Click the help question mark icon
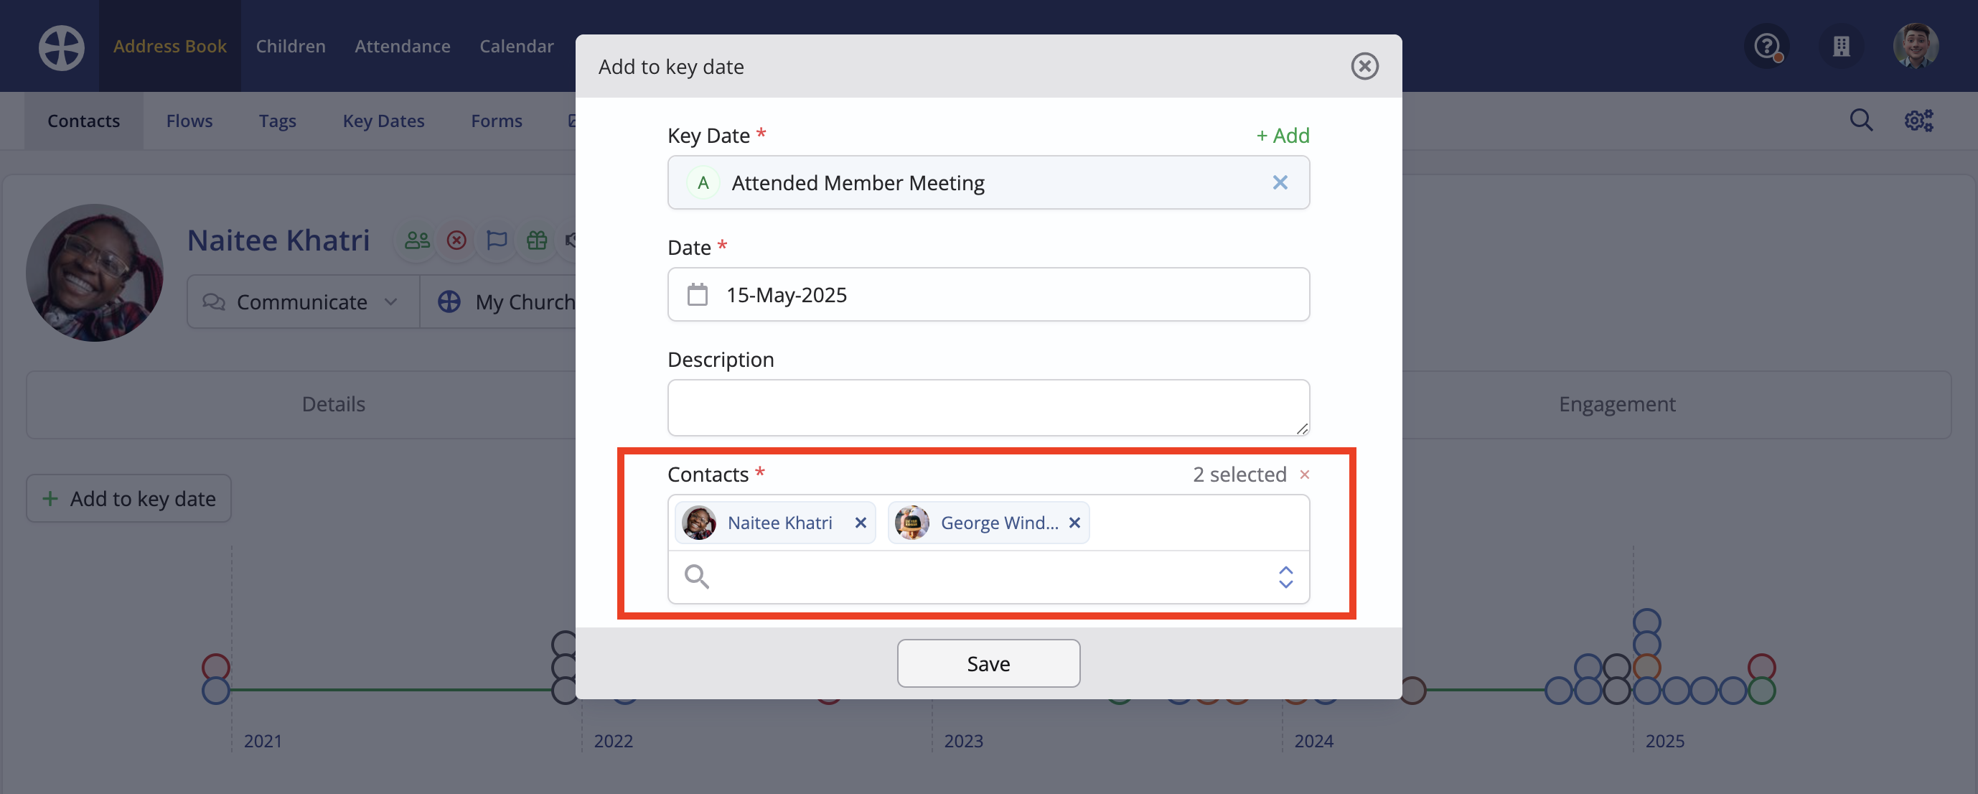The width and height of the screenshot is (1978, 794). [x=1767, y=47]
